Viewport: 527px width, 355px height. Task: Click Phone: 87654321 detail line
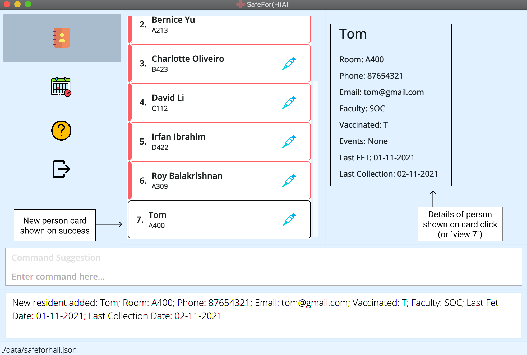(371, 76)
